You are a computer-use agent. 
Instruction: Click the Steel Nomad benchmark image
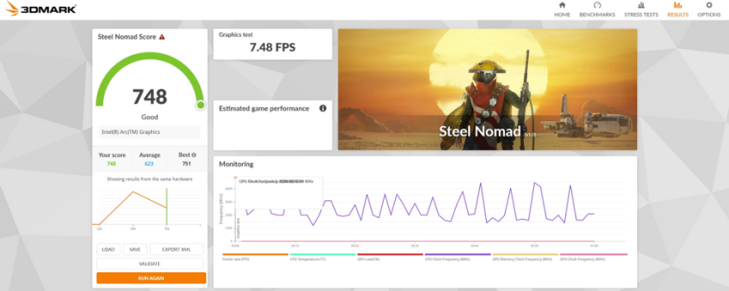[x=488, y=89]
